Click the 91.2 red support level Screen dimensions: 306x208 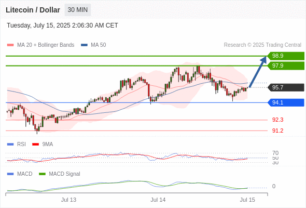[277, 131]
